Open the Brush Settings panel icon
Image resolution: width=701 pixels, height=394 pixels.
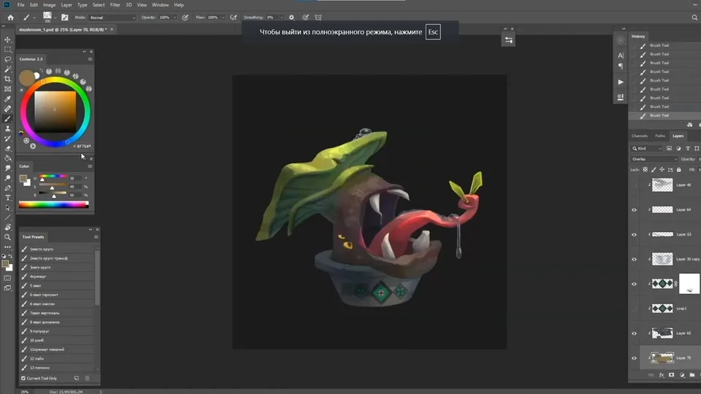coord(65,18)
